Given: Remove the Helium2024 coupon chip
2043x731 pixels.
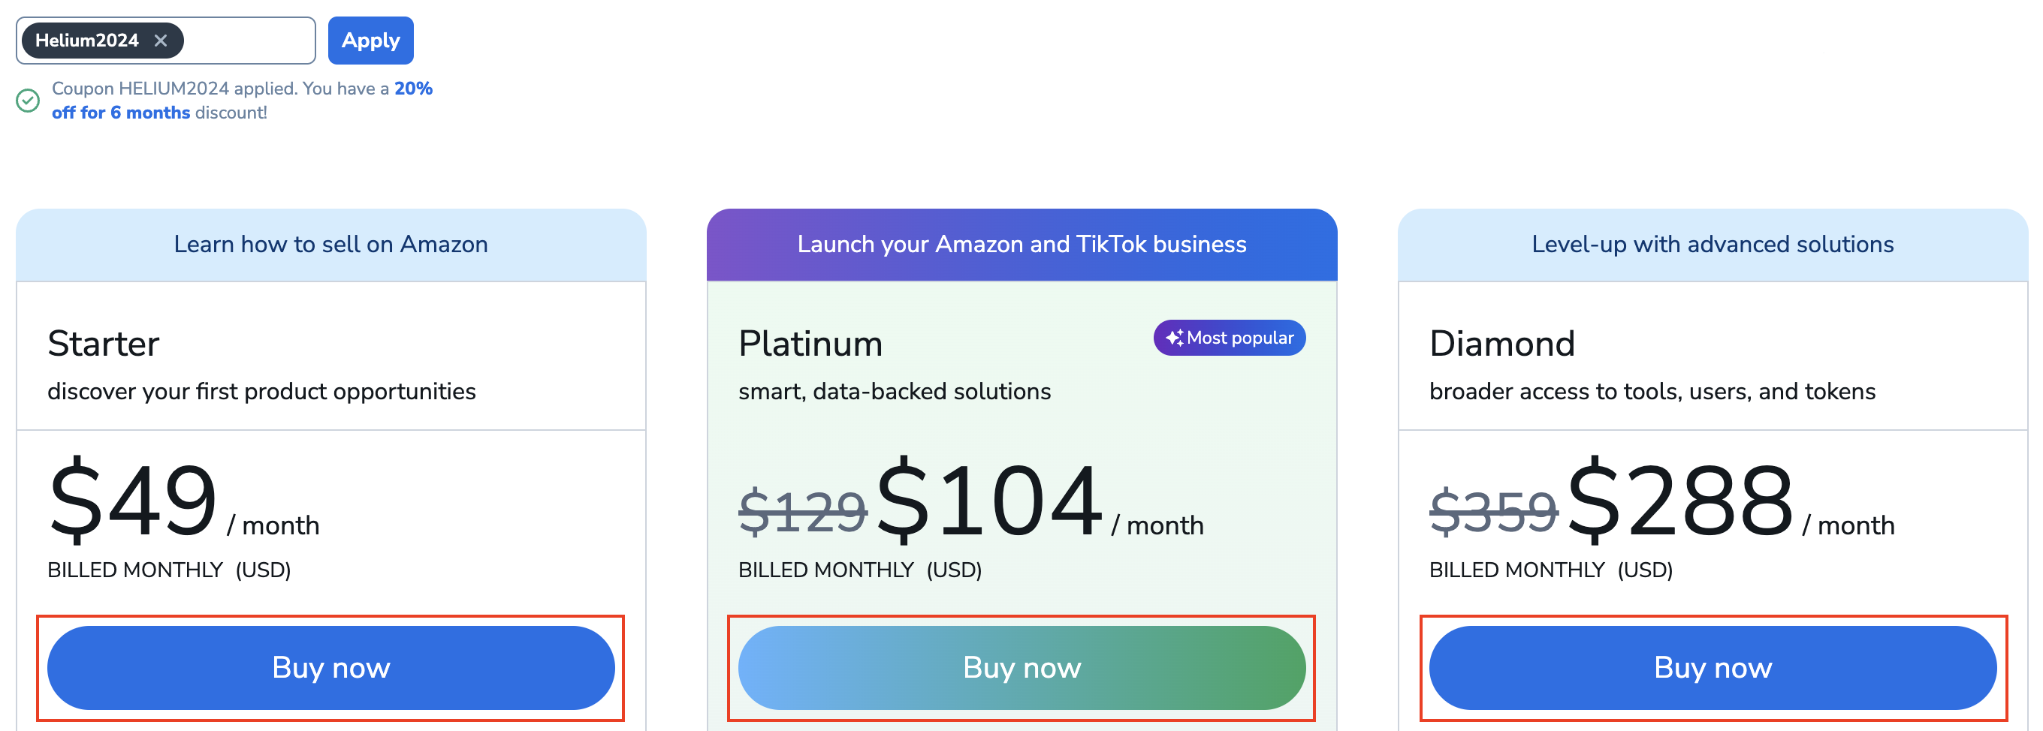Looking at the screenshot, I should pyautogui.click(x=161, y=41).
